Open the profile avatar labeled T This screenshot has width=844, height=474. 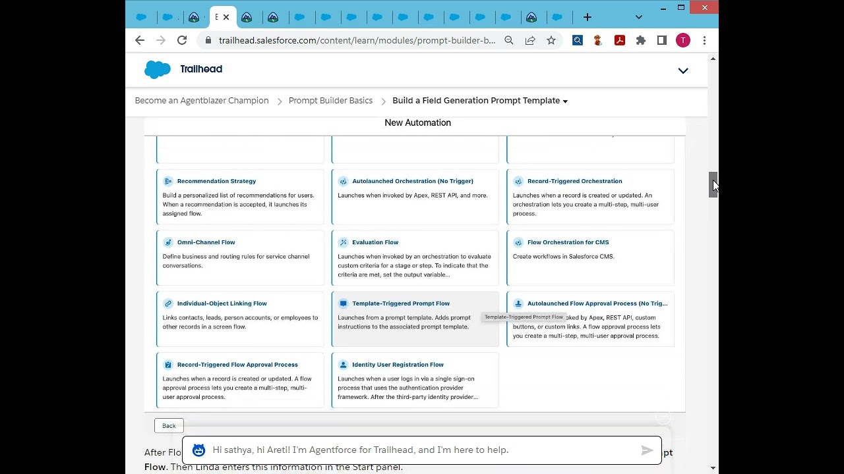pyautogui.click(x=683, y=40)
